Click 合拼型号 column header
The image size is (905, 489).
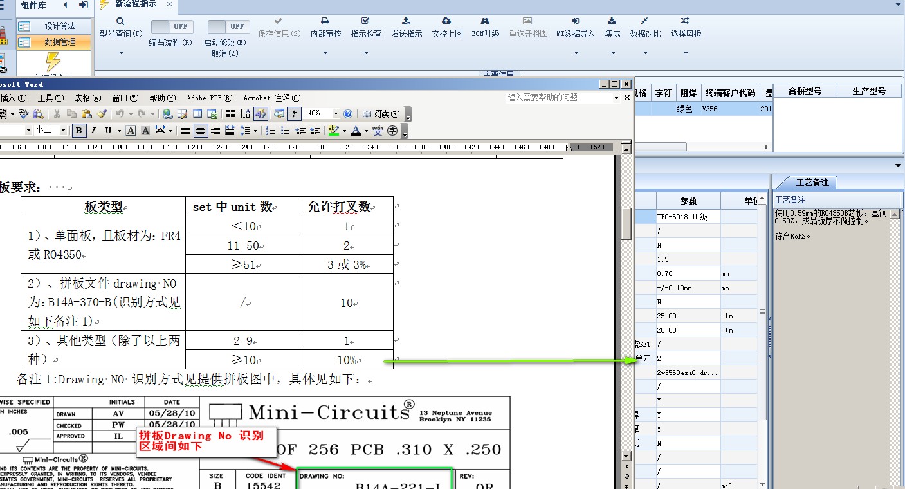click(805, 91)
